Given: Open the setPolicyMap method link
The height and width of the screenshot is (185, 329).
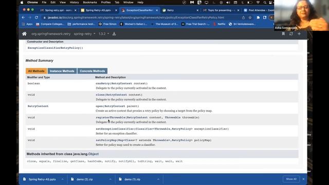Looking at the screenshot, I should (106, 140).
